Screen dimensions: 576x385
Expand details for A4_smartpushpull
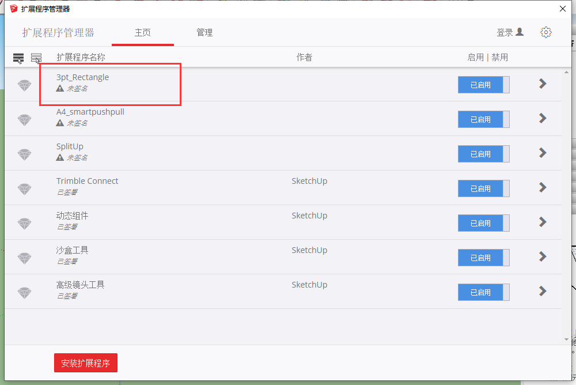click(542, 118)
